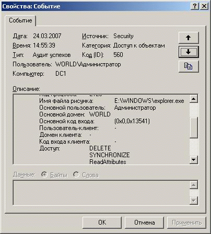Click the Основной код входа label
The height and width of the screenshot is (234, 211).
[x=67, y=121]
